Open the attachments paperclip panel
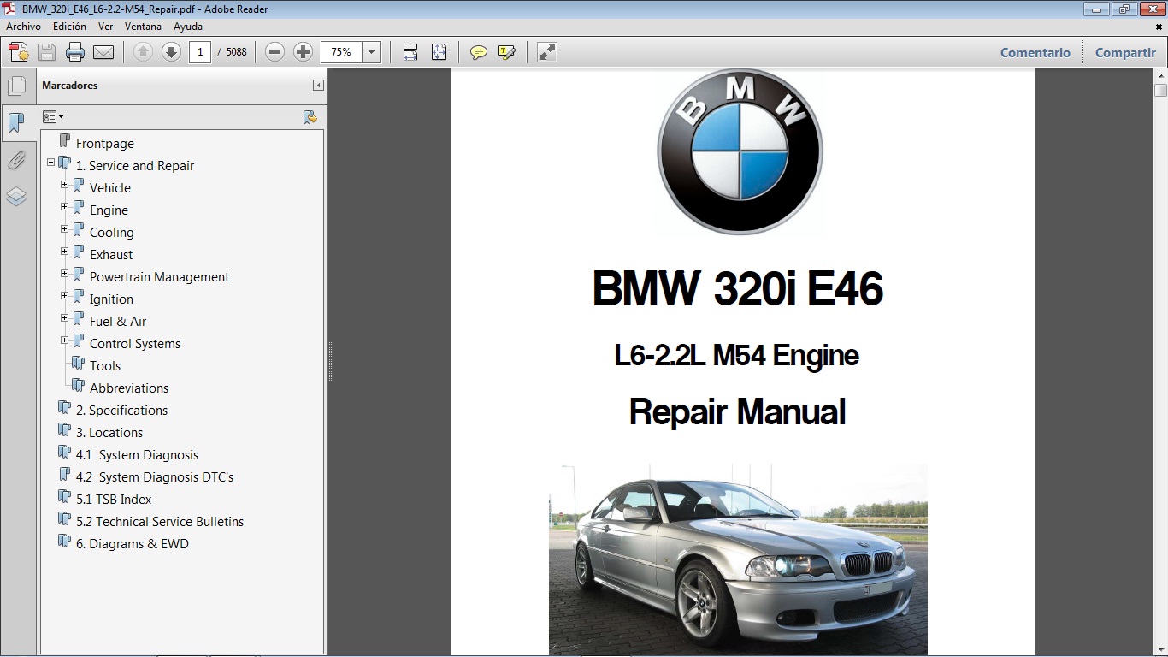The height and width of the screenshot is (657, 1168). tap(18, 160)
